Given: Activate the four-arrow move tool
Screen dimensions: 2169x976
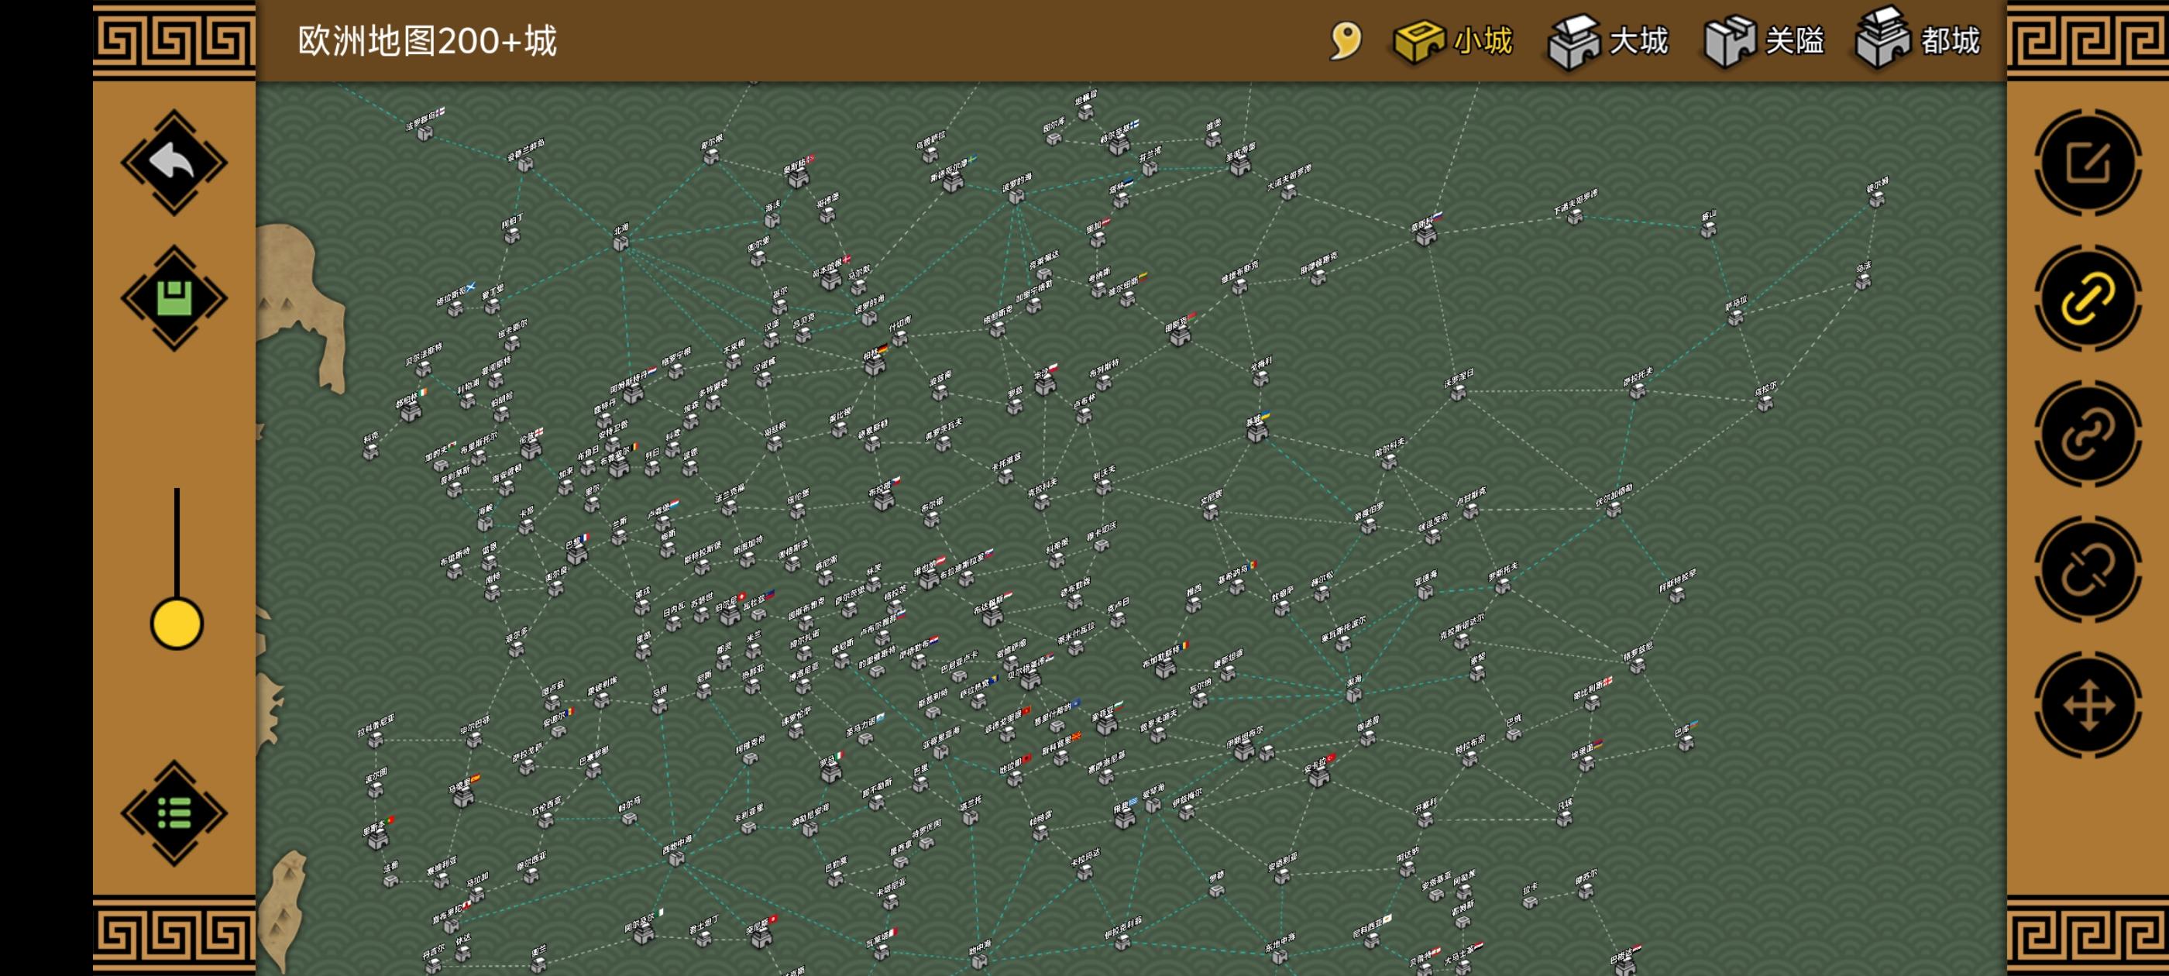Looking at the screenshot, I should (2088, 705).
